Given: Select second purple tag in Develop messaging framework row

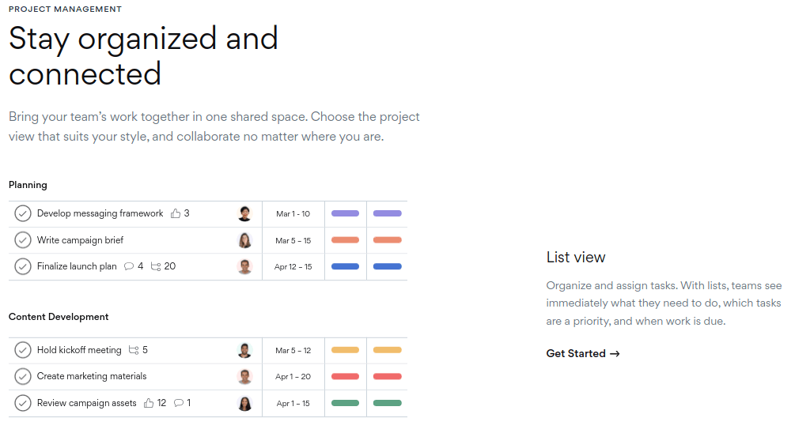Looking at the screenshot, I should 388,213.
